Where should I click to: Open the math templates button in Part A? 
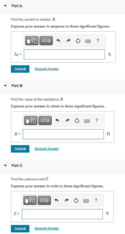(x=32, y=41)
